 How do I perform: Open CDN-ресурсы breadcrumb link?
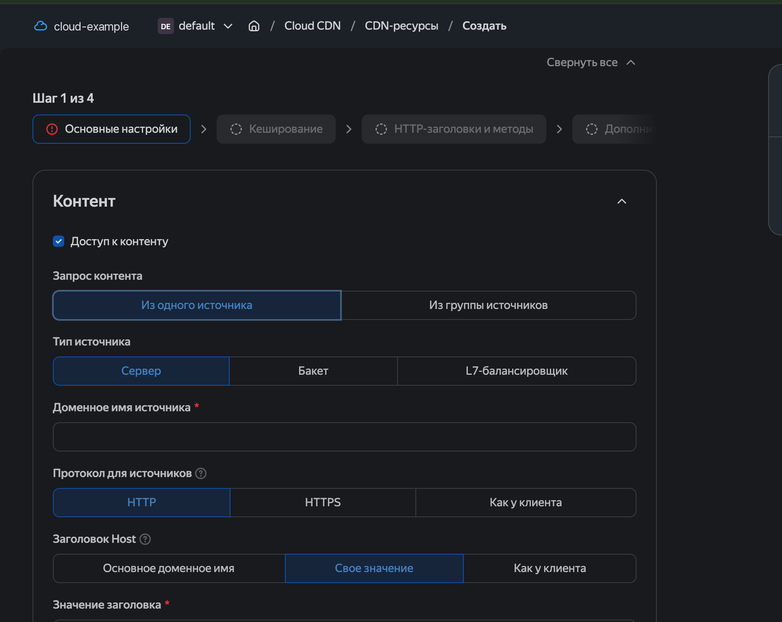(x=401, y=26)
